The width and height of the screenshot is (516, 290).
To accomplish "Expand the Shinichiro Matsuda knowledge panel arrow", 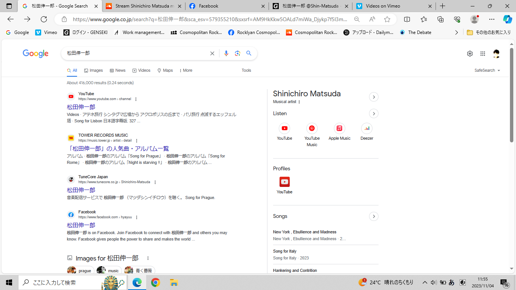I will (x=374, y=97).
